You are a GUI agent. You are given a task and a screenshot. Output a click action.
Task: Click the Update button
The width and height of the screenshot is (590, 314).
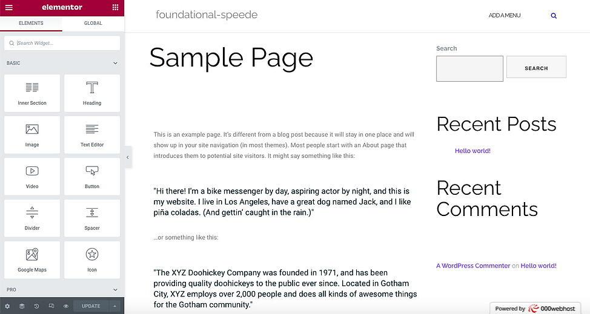91,306
